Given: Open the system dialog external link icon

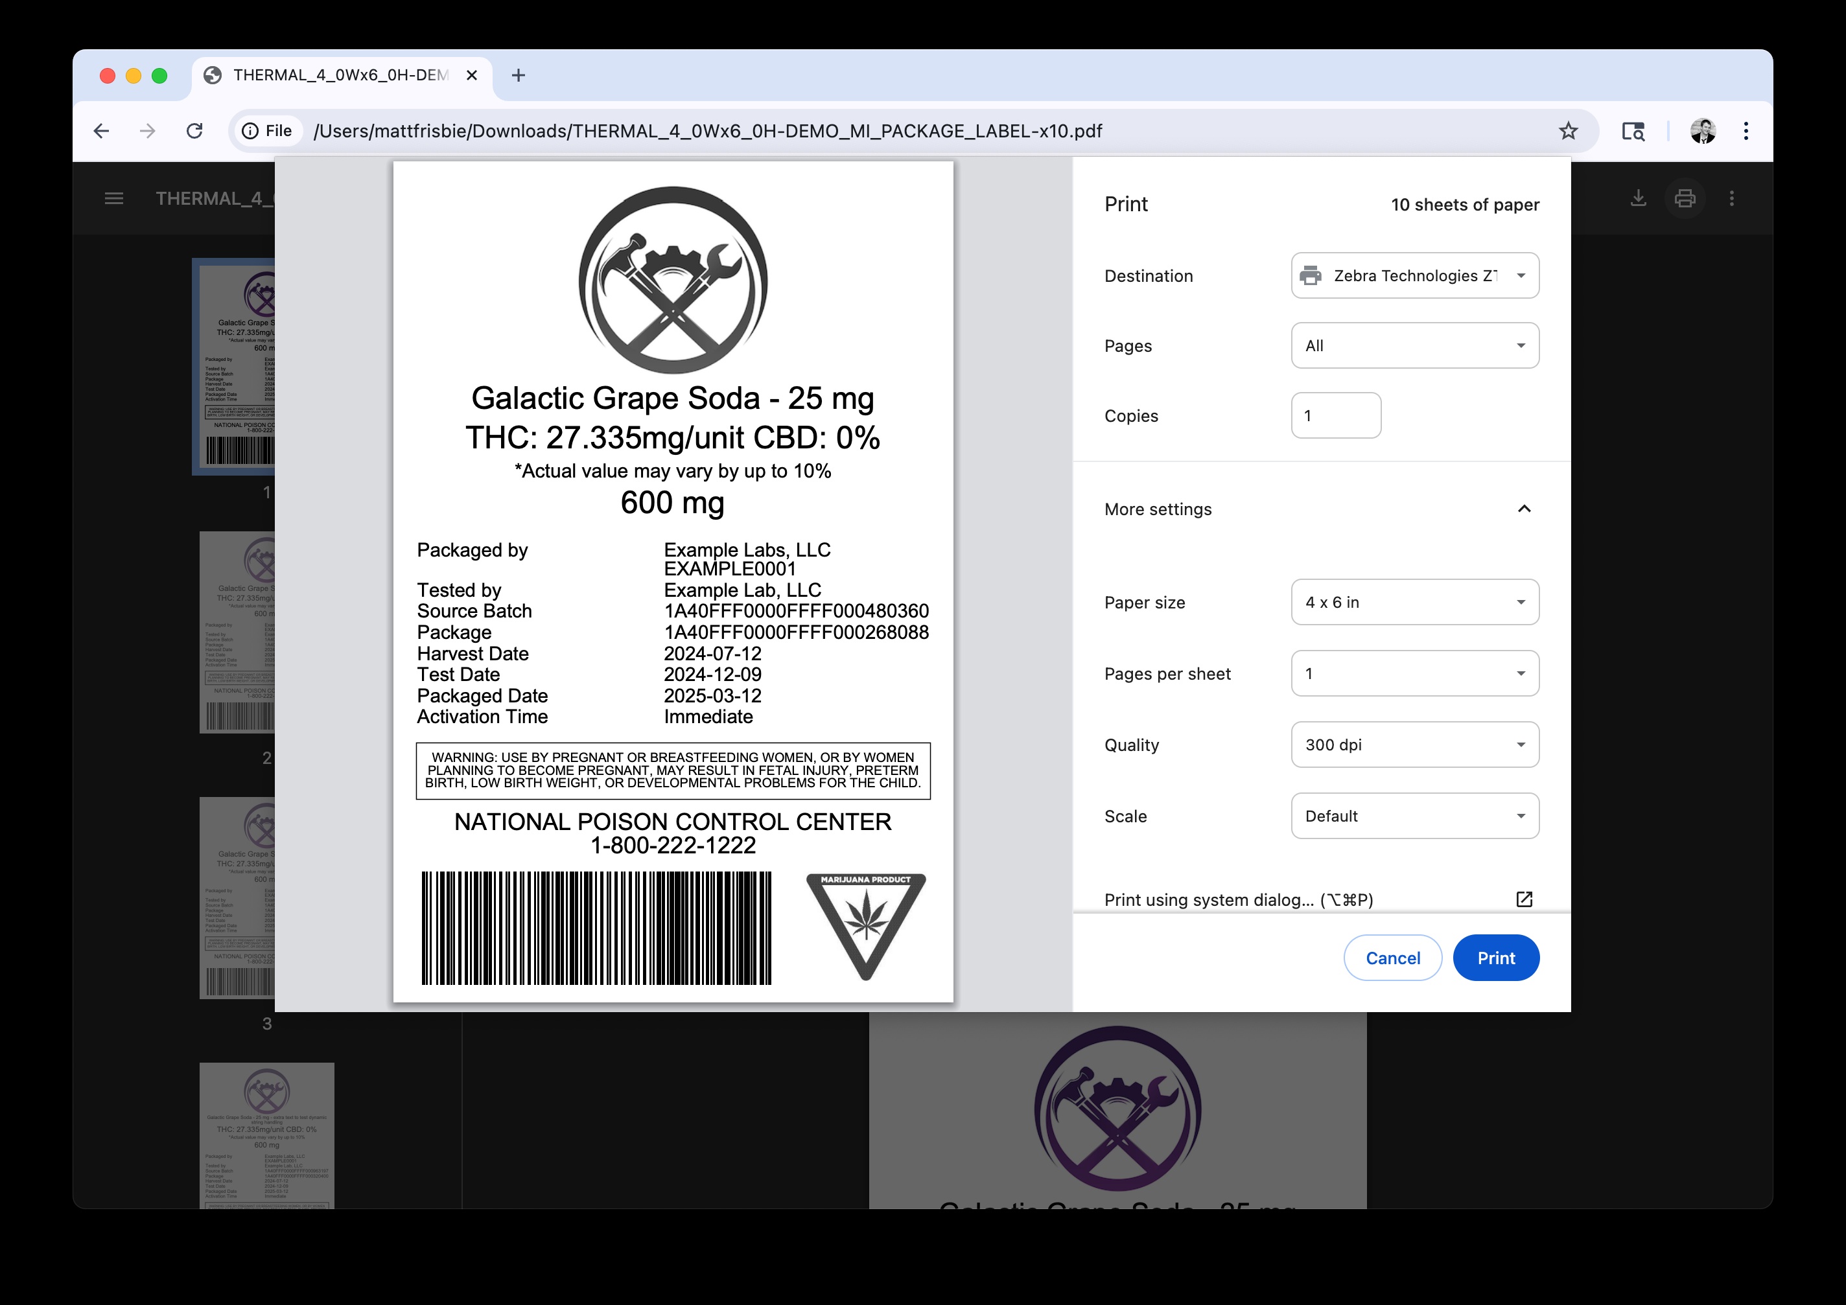Looking at the screenshot, I should coord(1524,899).
